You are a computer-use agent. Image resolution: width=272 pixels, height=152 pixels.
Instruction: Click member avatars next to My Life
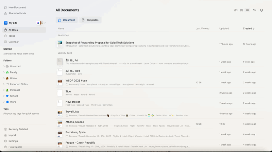(40, 23)
